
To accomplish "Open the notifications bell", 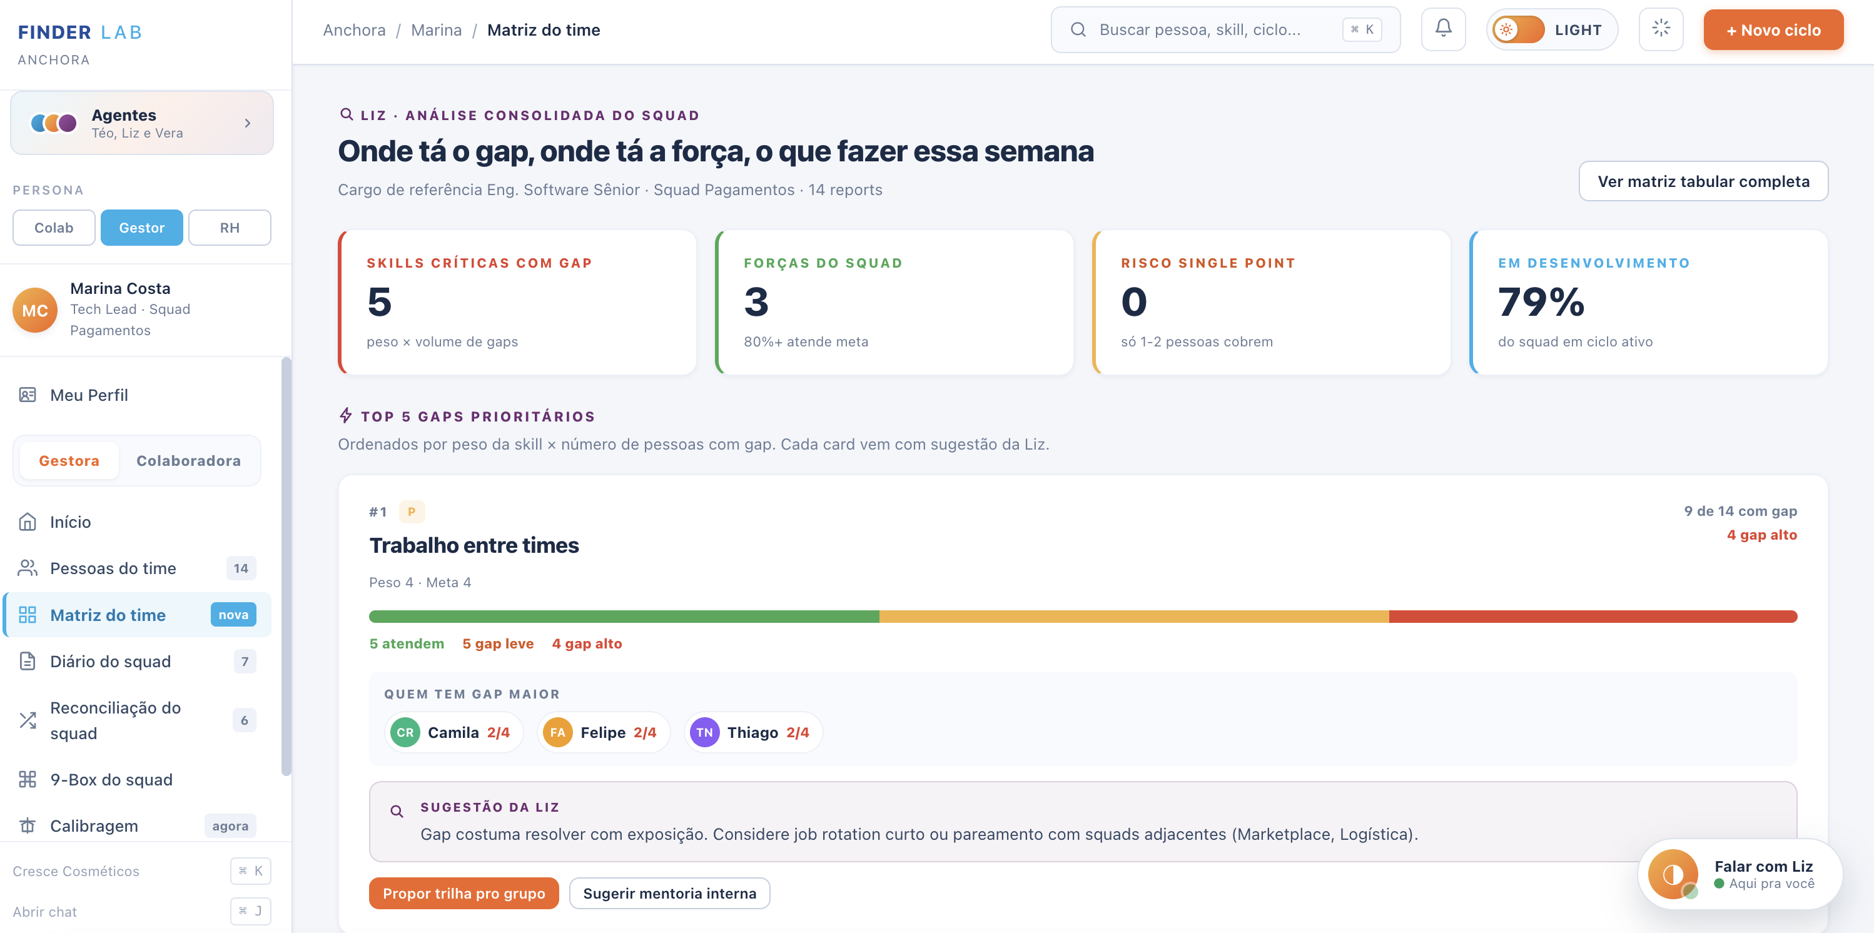I will 1443,30.
